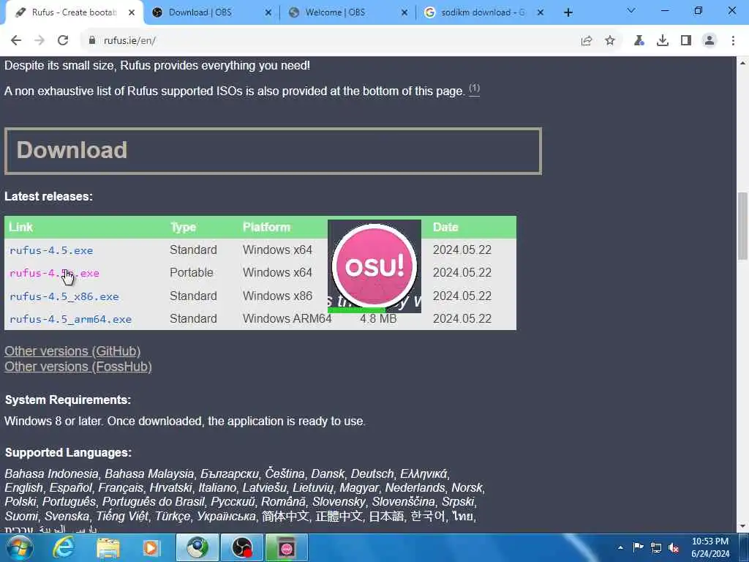Image resolution: width=749 pixels, height=562 pixels.
Task: Click the Portable type cell
Action: 192,272
